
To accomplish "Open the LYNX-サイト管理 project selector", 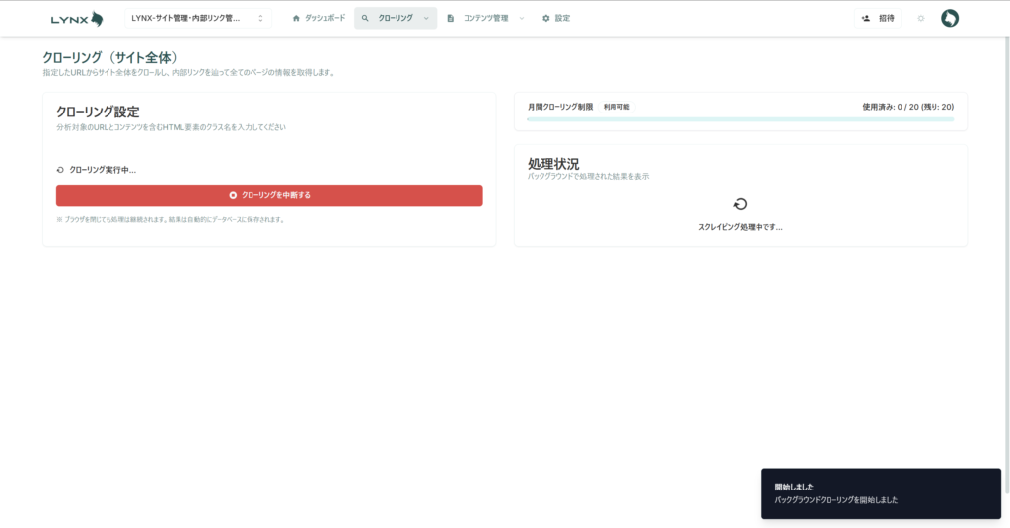I will pyautogui.click(x=199, y=18).
